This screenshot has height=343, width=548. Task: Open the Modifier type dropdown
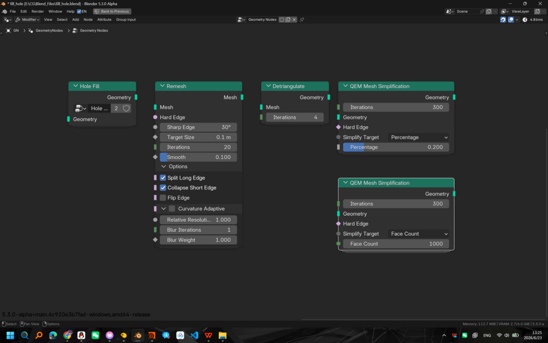pos(27,20)
